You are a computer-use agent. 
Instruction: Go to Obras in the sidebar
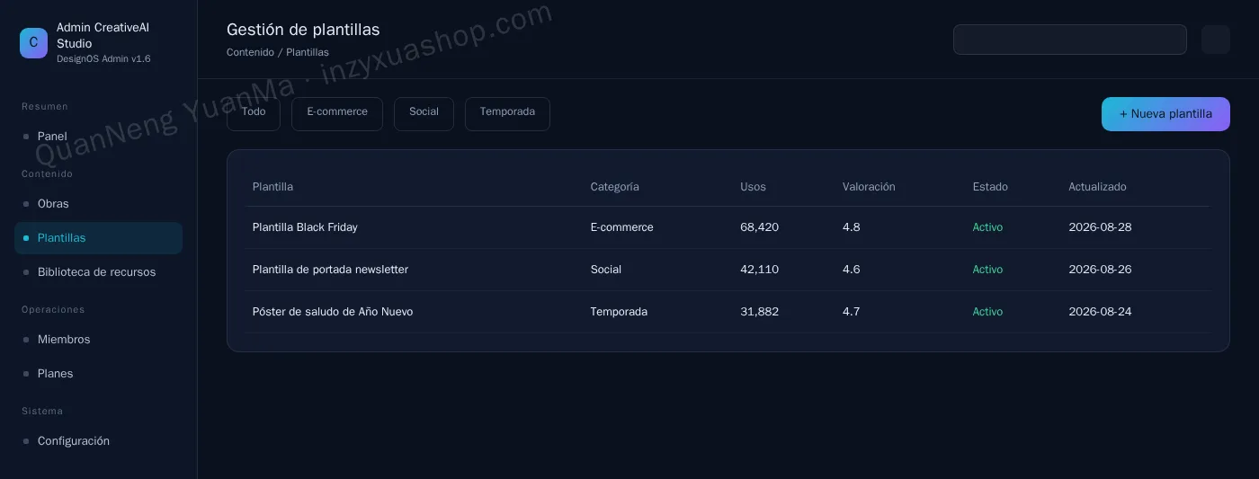(x=98, y=204)
